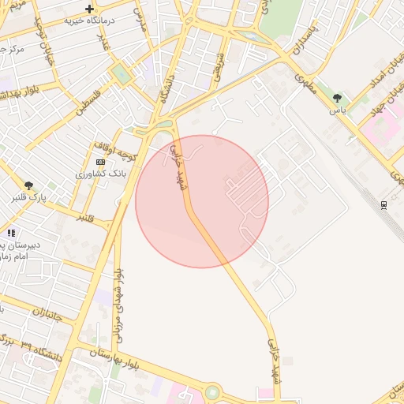Click the بانک کشاورزی label
Viewport: 404px width, 404px height.
tap(101, 174)
